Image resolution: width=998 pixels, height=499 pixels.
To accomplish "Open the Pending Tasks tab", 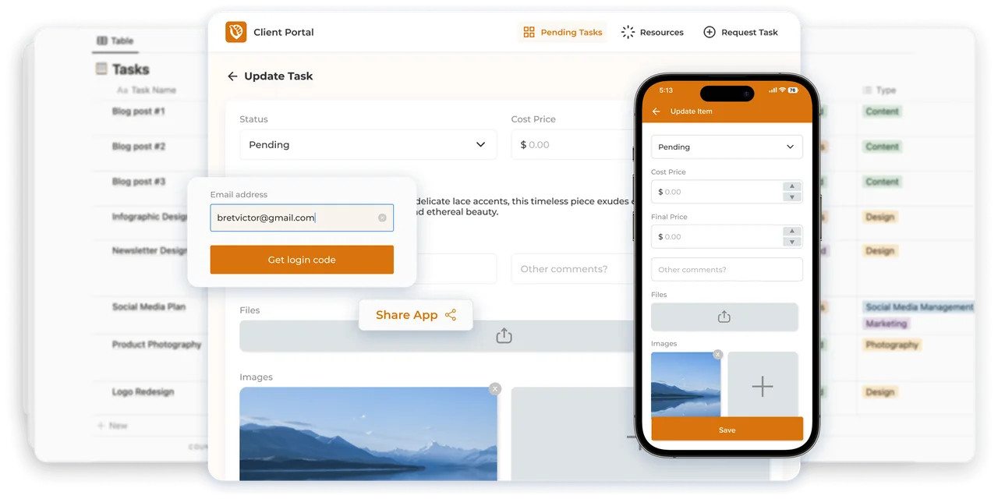I will (562, 32).
